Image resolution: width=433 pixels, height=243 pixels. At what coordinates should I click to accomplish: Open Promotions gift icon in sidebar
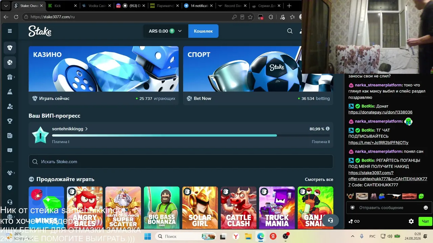pyautogui.click(x=10, y=77)
